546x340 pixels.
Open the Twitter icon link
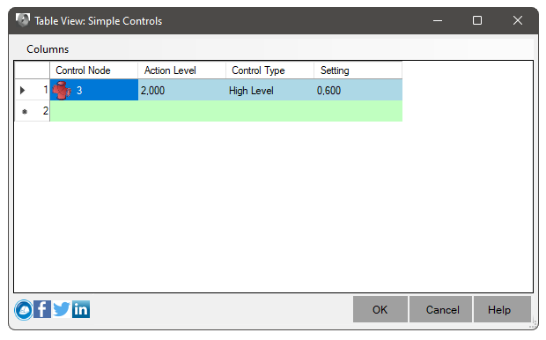coord(62,309)
